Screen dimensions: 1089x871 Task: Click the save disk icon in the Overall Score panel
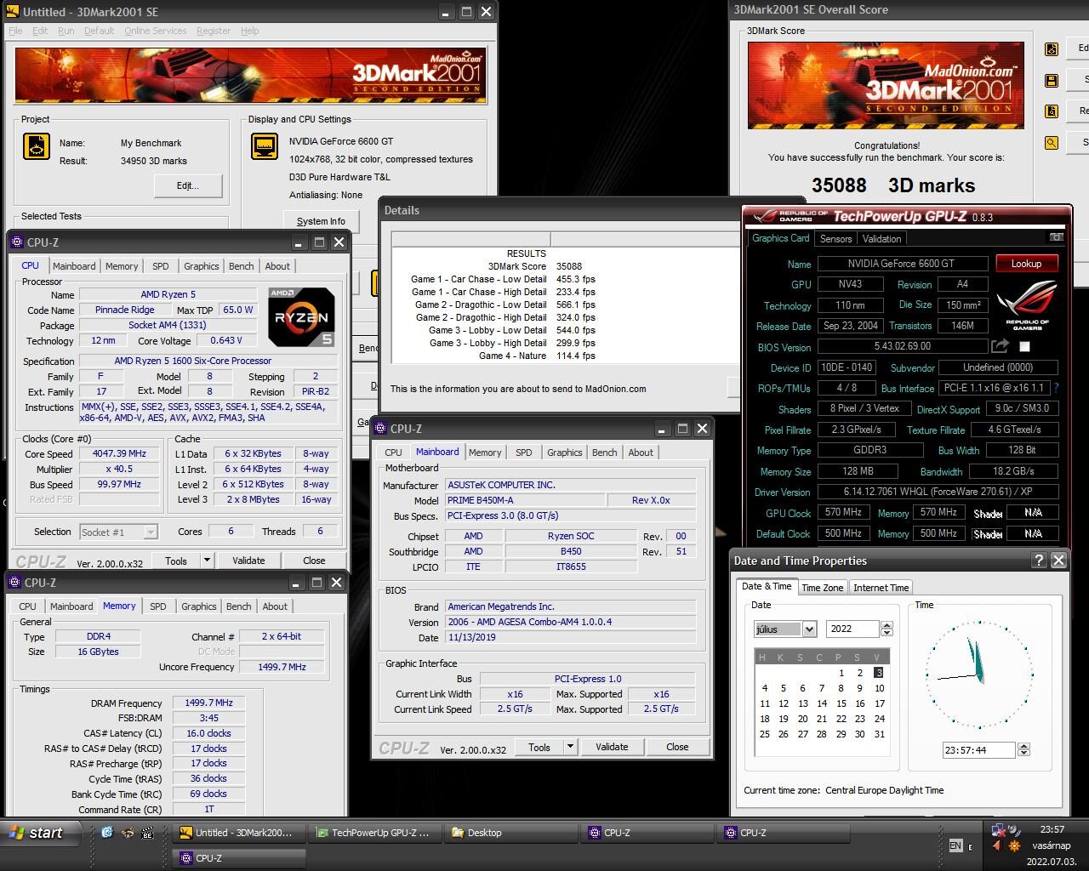1052,81
